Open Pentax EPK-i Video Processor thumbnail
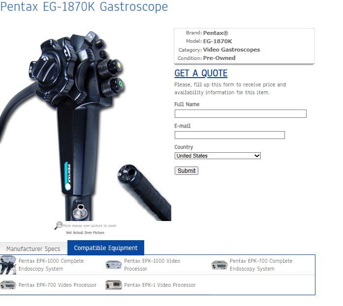 click(114, 285)
